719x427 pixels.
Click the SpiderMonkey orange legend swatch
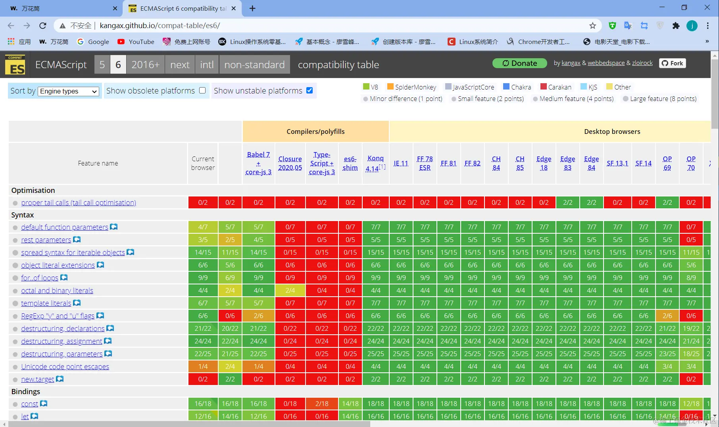(390, 87)
